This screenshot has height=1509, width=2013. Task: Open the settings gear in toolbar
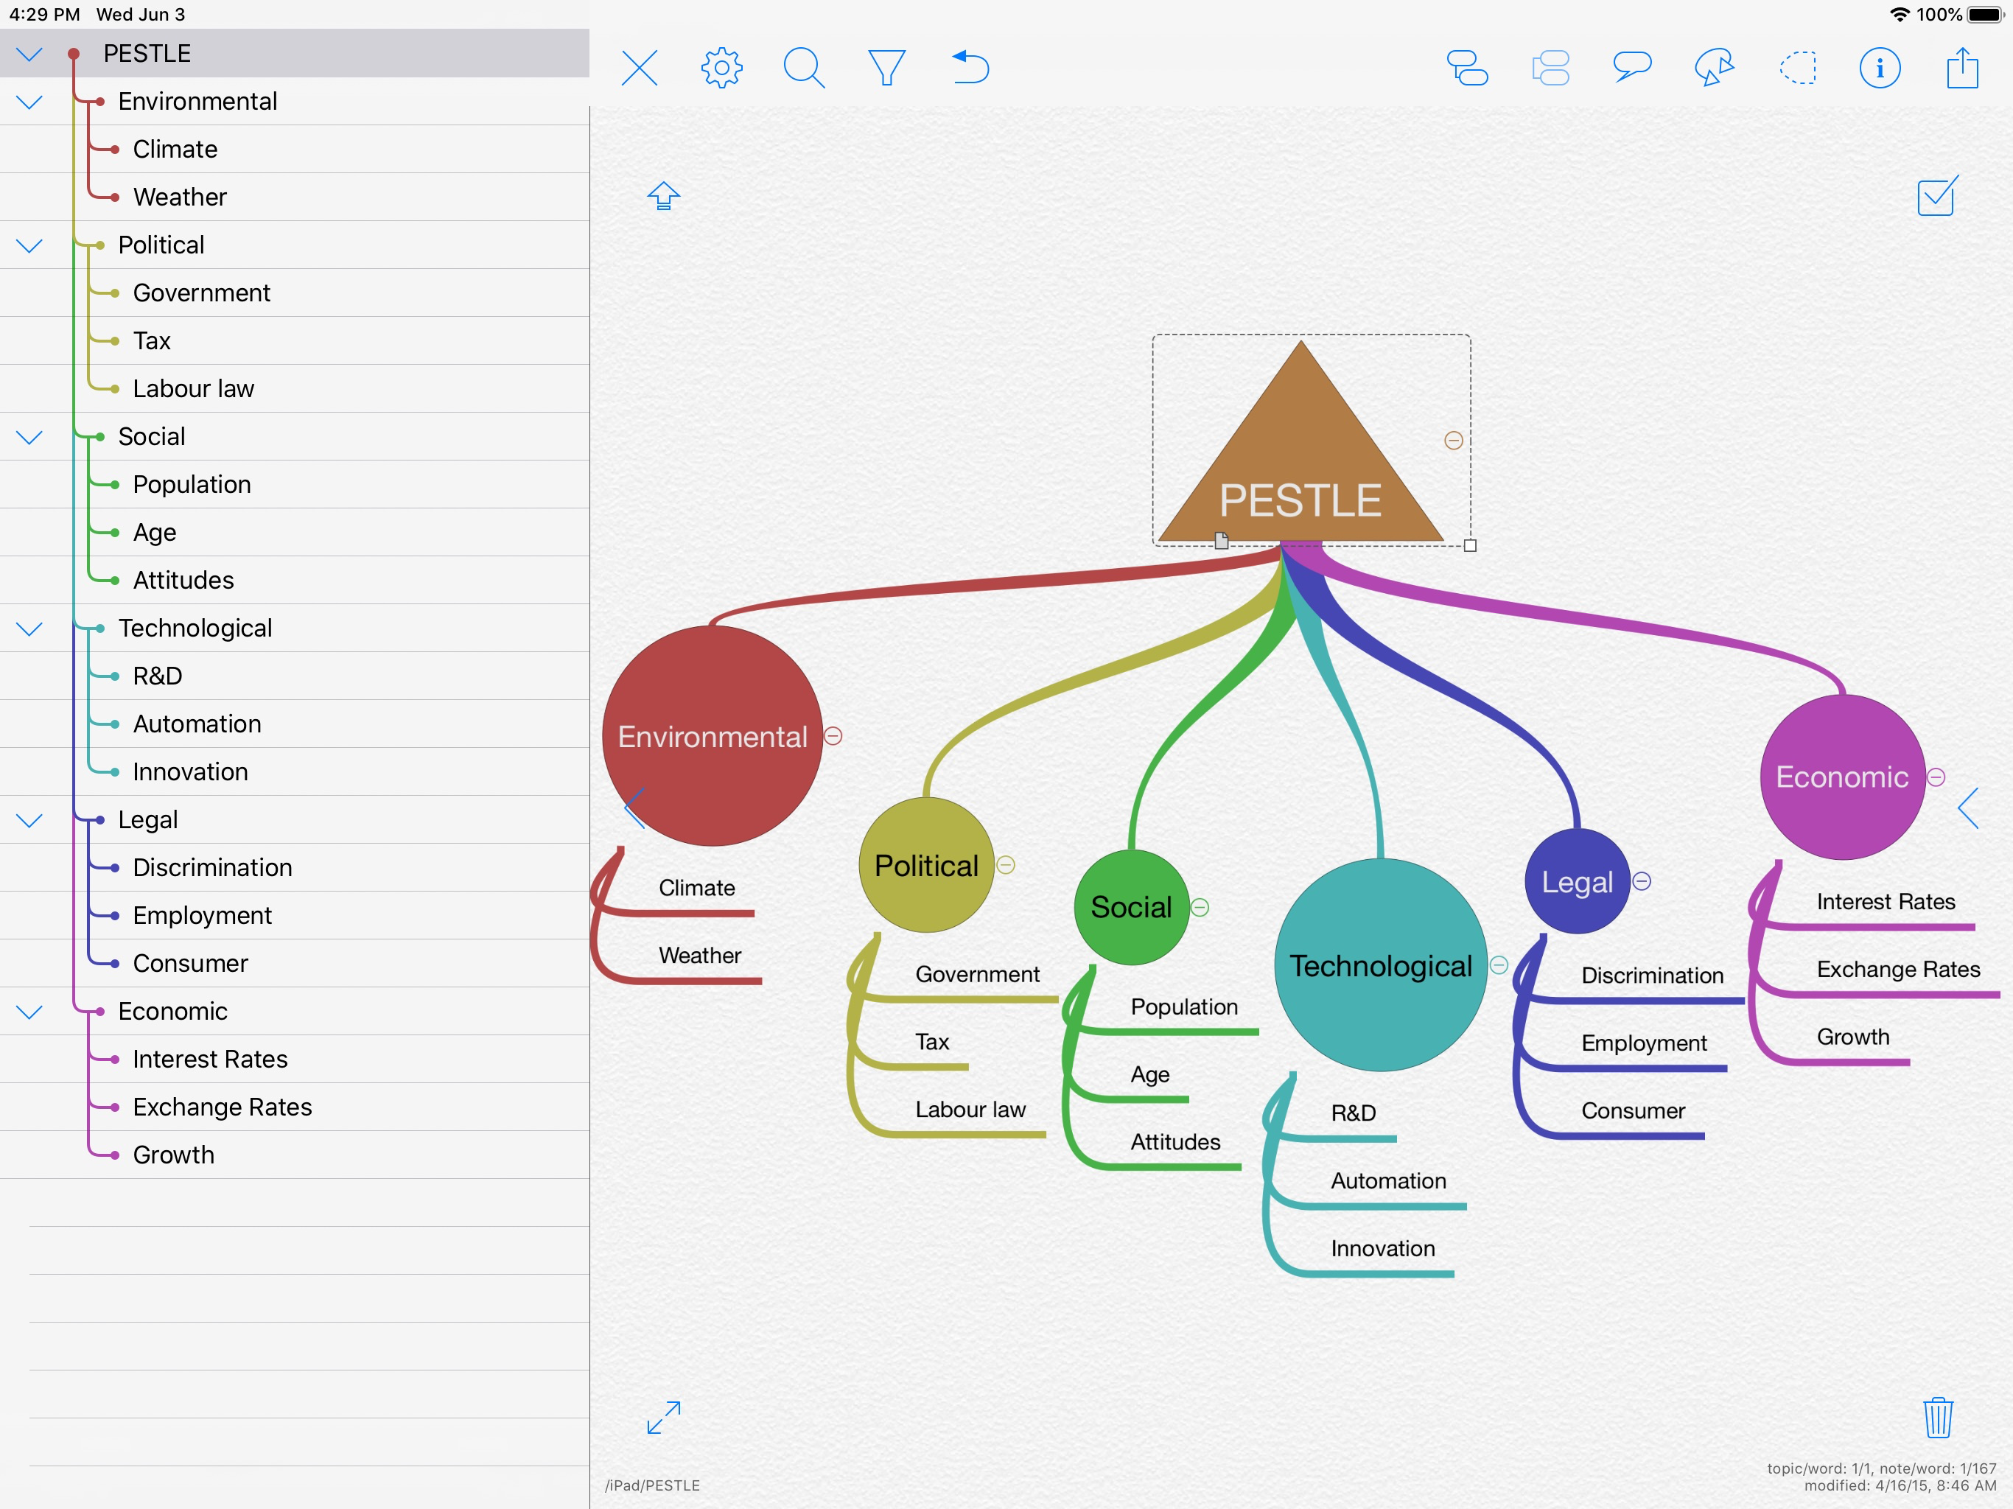click(721, 69)
